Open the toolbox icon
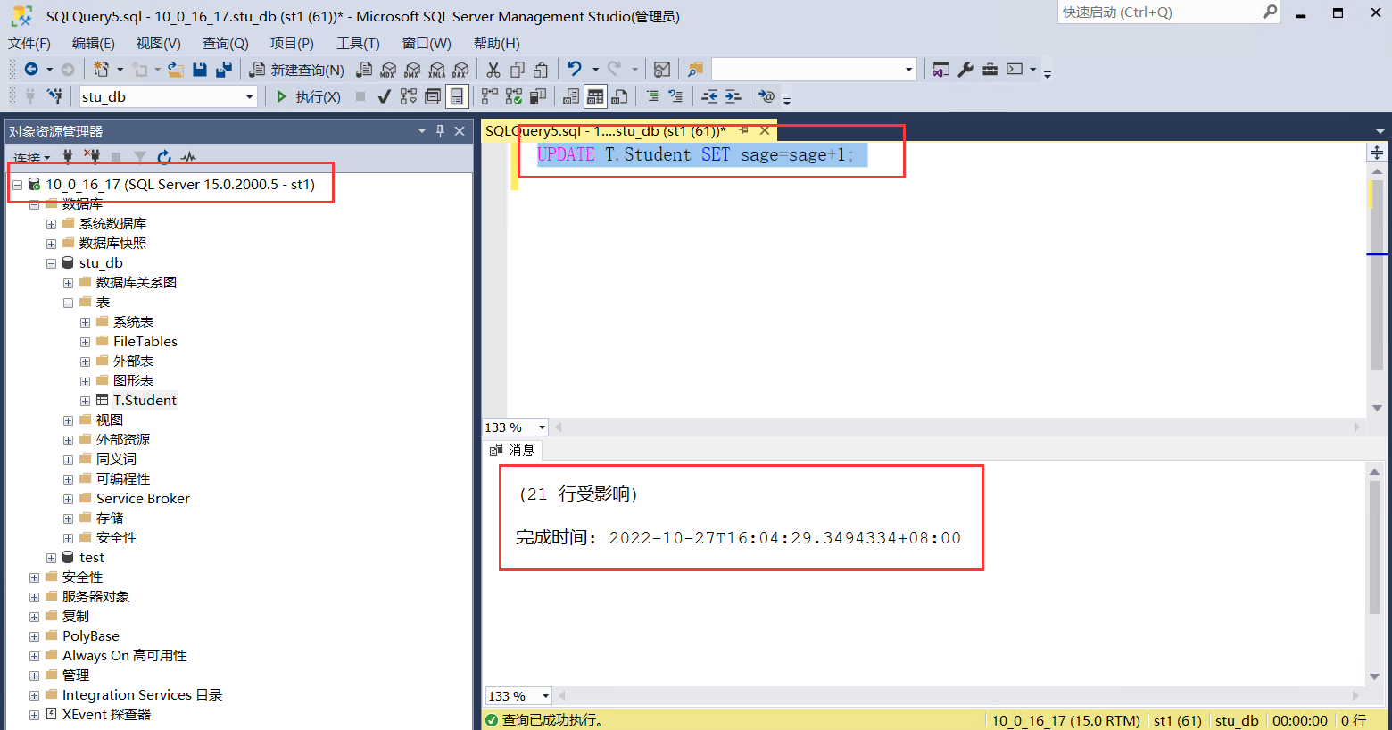Screen dimensions: 1392x730 [x=990, y=70]
